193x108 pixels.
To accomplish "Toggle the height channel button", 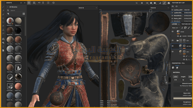I will pyautogui.click(x=183, y=77).
